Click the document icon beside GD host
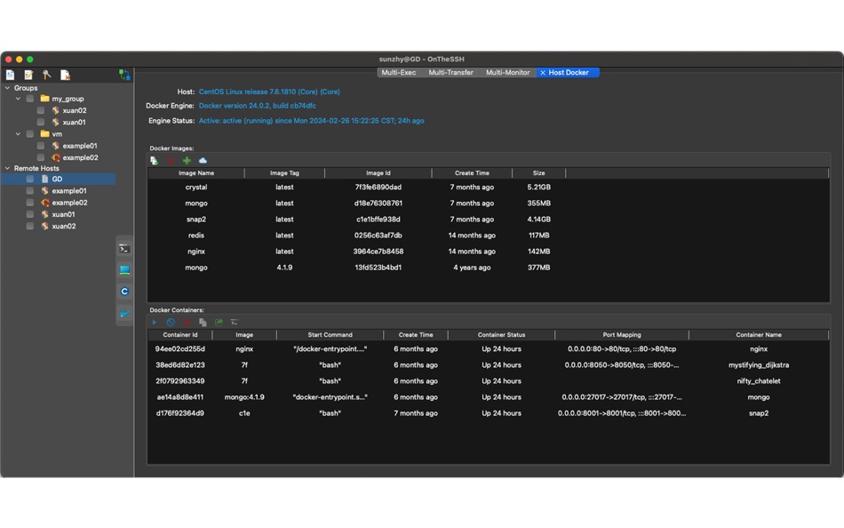This screenshot has width=844, height=528. 44,179
